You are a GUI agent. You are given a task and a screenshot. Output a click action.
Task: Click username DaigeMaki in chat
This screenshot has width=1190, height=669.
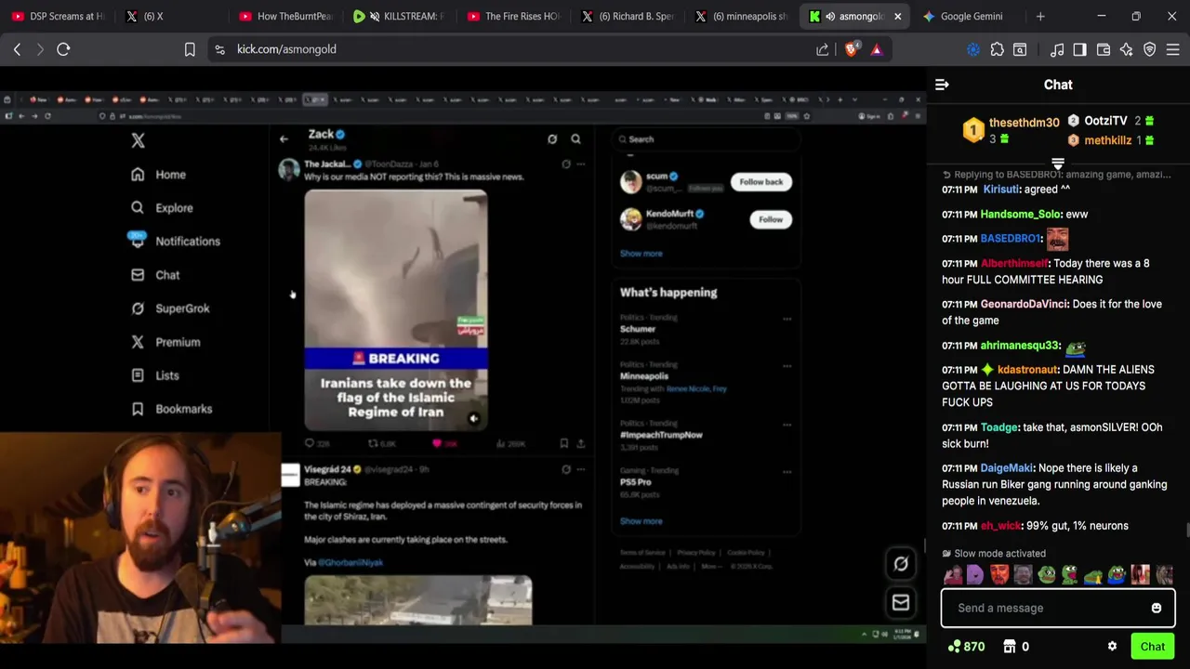point(1007,468)
